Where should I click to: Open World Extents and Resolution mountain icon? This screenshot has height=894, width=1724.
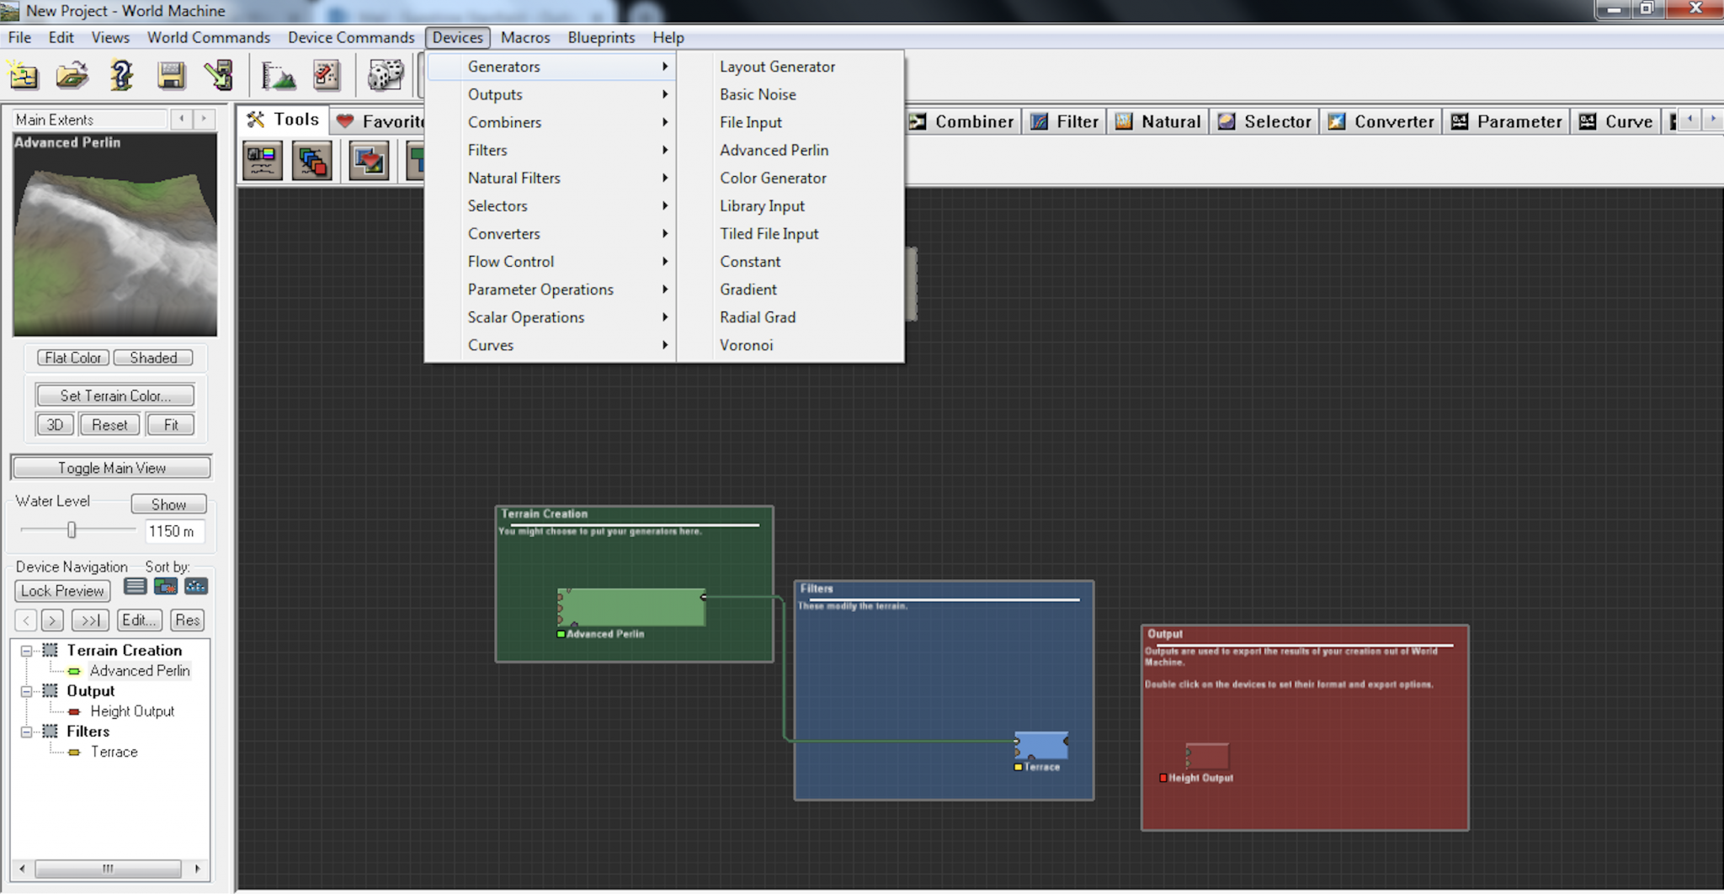278,76
